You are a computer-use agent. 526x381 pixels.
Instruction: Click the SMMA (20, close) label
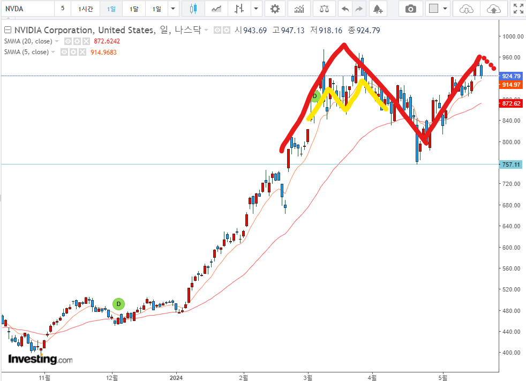28,41
